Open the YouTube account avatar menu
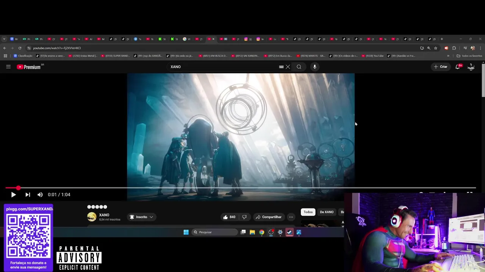Viewport: 485px width, 272px height. tap(471, 67)
